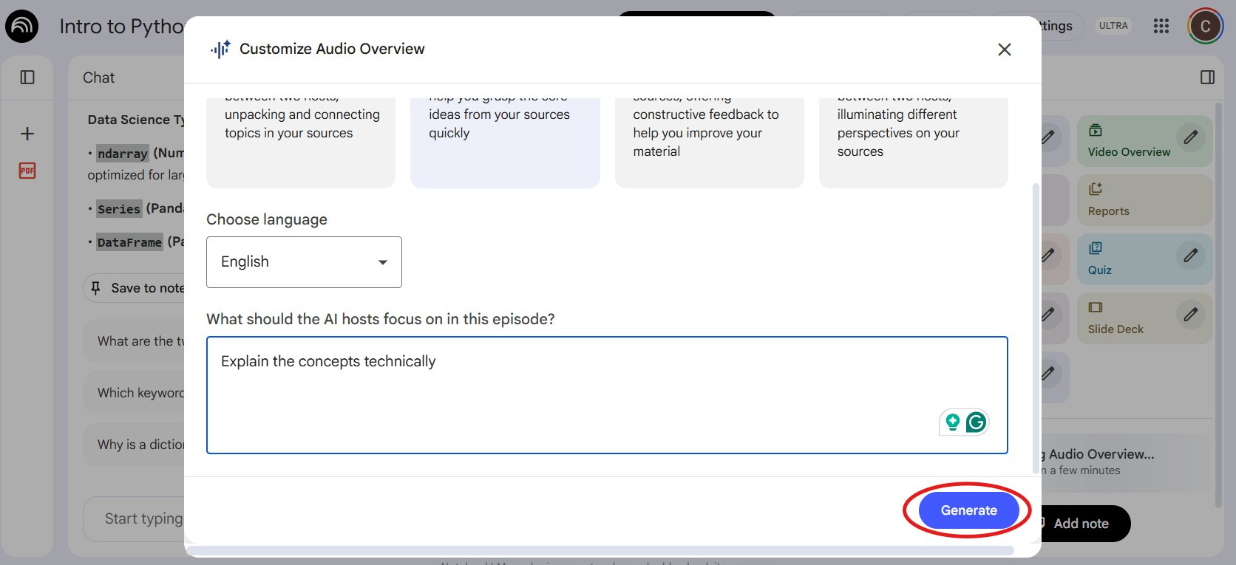Toggle the right Studio panel icon
This screenshot has height=565, width=1236.
click(1208, 78)
